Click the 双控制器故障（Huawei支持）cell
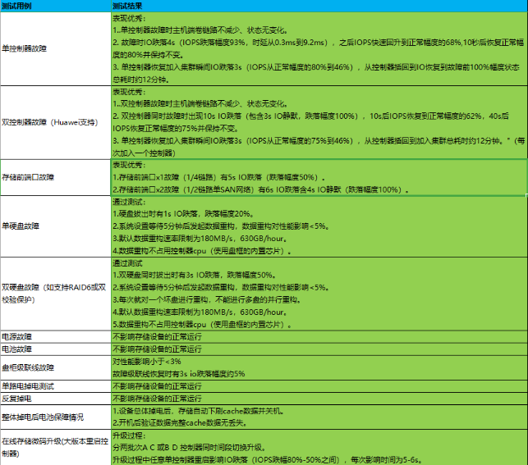This screenshot has width=528, height=465. pos(56,122)
